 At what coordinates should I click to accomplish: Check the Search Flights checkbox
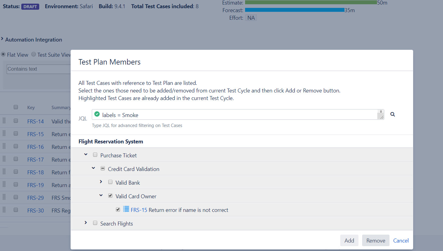click(x=95, y=223)
